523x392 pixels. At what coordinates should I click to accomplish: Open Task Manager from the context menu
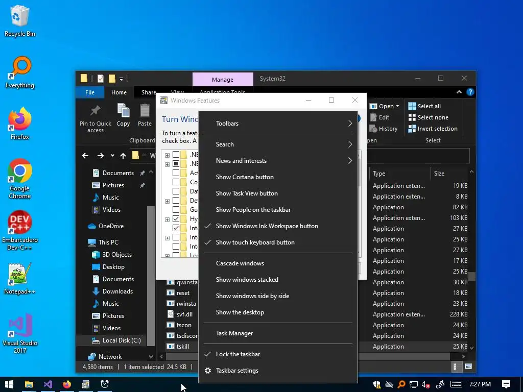pos(278,333)
